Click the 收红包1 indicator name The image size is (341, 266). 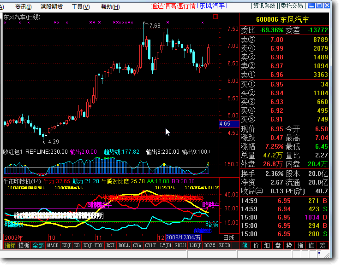tap(12, 152)
